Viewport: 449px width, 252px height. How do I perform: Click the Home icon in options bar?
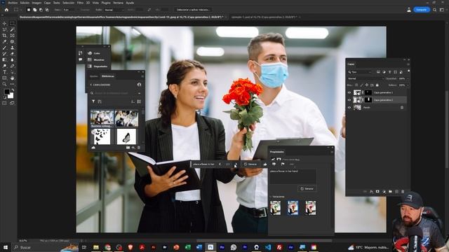coord(6,10)
